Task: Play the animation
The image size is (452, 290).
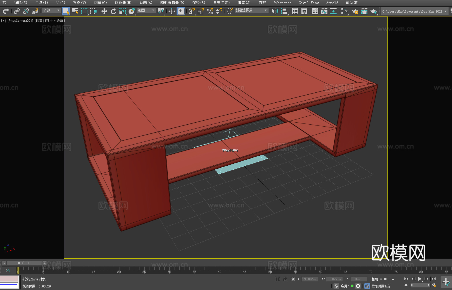Action: 420,279
